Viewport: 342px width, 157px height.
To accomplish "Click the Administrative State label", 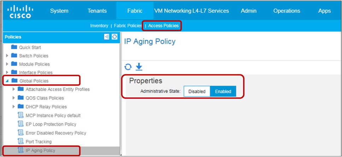I will pos(160,91).
